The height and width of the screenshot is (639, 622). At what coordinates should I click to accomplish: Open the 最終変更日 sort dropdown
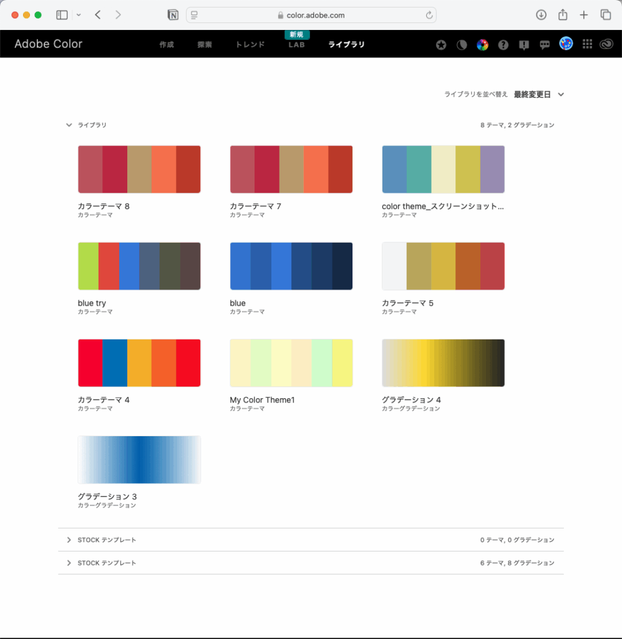(538, 95)
